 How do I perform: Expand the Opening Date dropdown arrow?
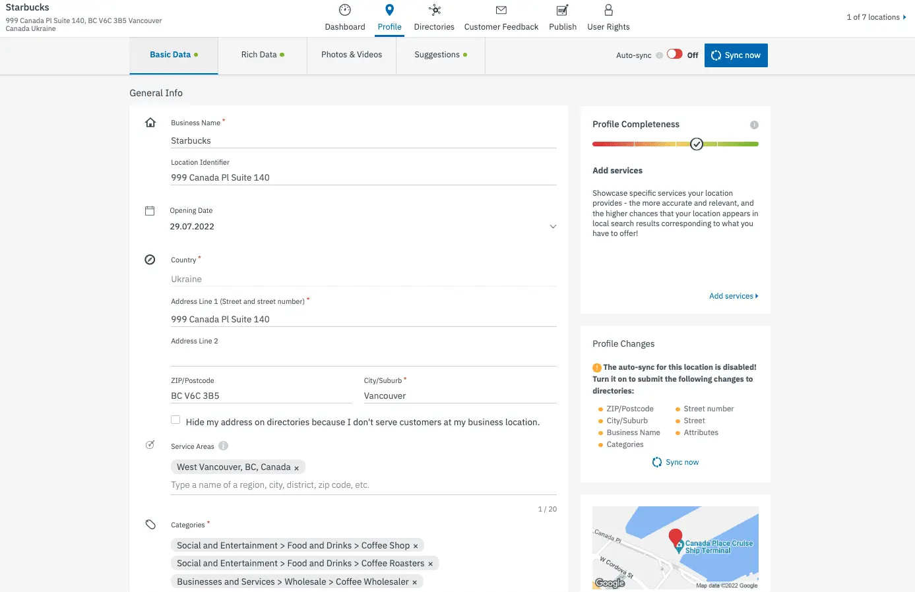(553, 227)
